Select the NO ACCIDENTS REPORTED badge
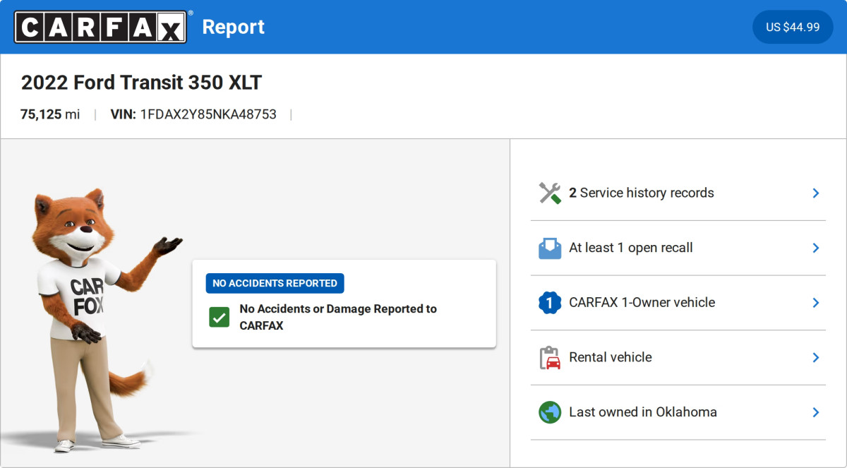Viewport: 847px width, 468px height. [275, 283]
